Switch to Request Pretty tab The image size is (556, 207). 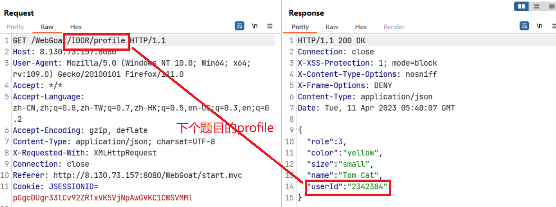click(15, 27)
